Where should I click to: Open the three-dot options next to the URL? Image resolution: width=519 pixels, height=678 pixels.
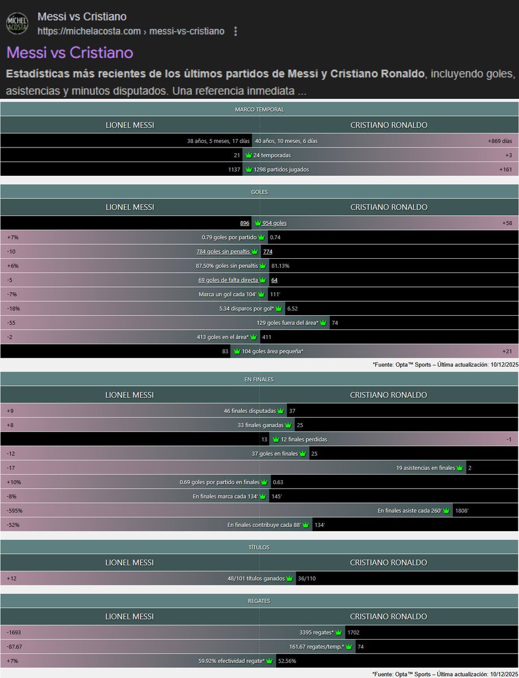coord(236,31)
